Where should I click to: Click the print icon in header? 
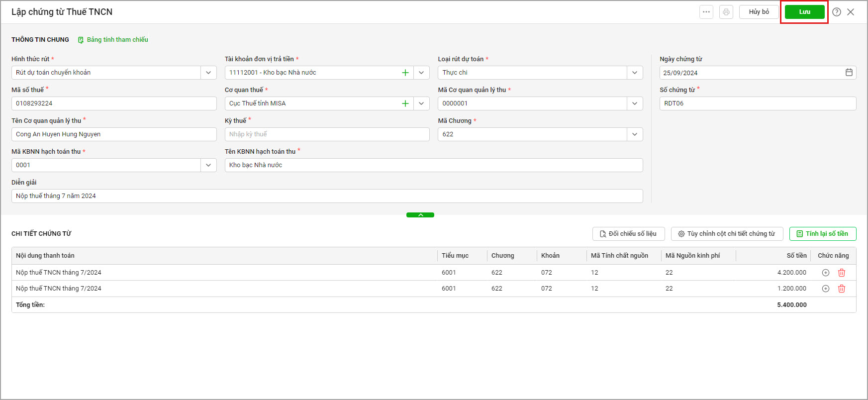tap(726, 12)
